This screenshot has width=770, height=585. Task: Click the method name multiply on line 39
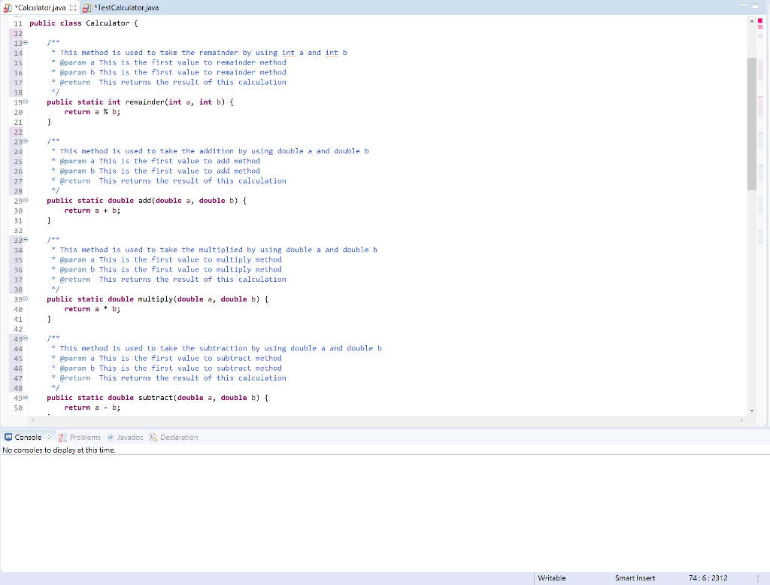pos(156,299)
